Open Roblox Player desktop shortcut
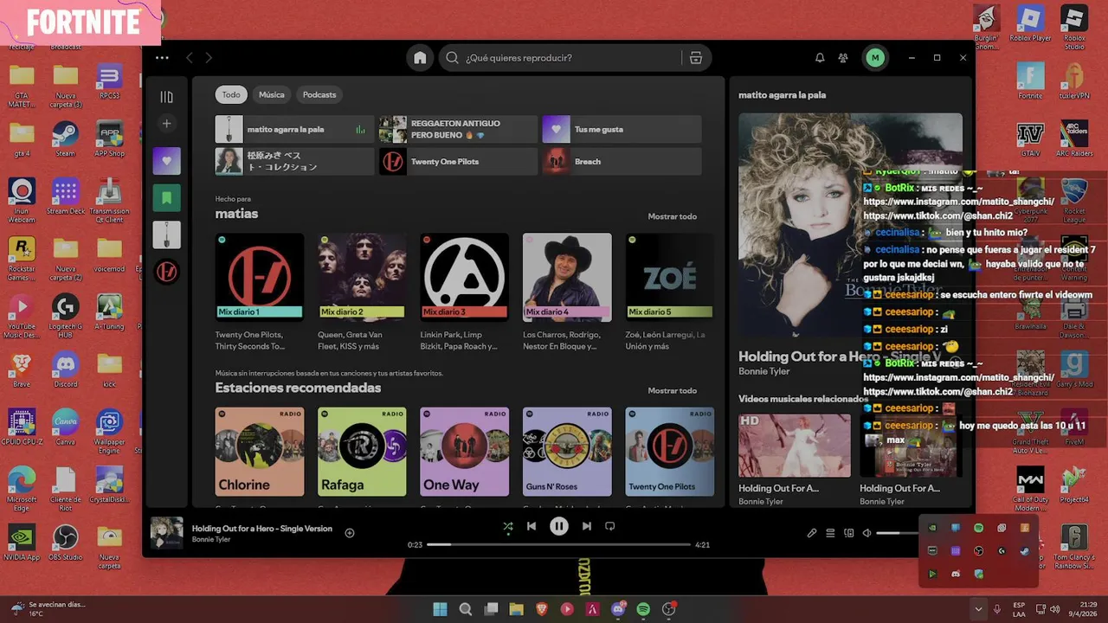Image resolution: width=1108 pixels, height=623 pixels. pyautogui.click(x=1030, y=22)
